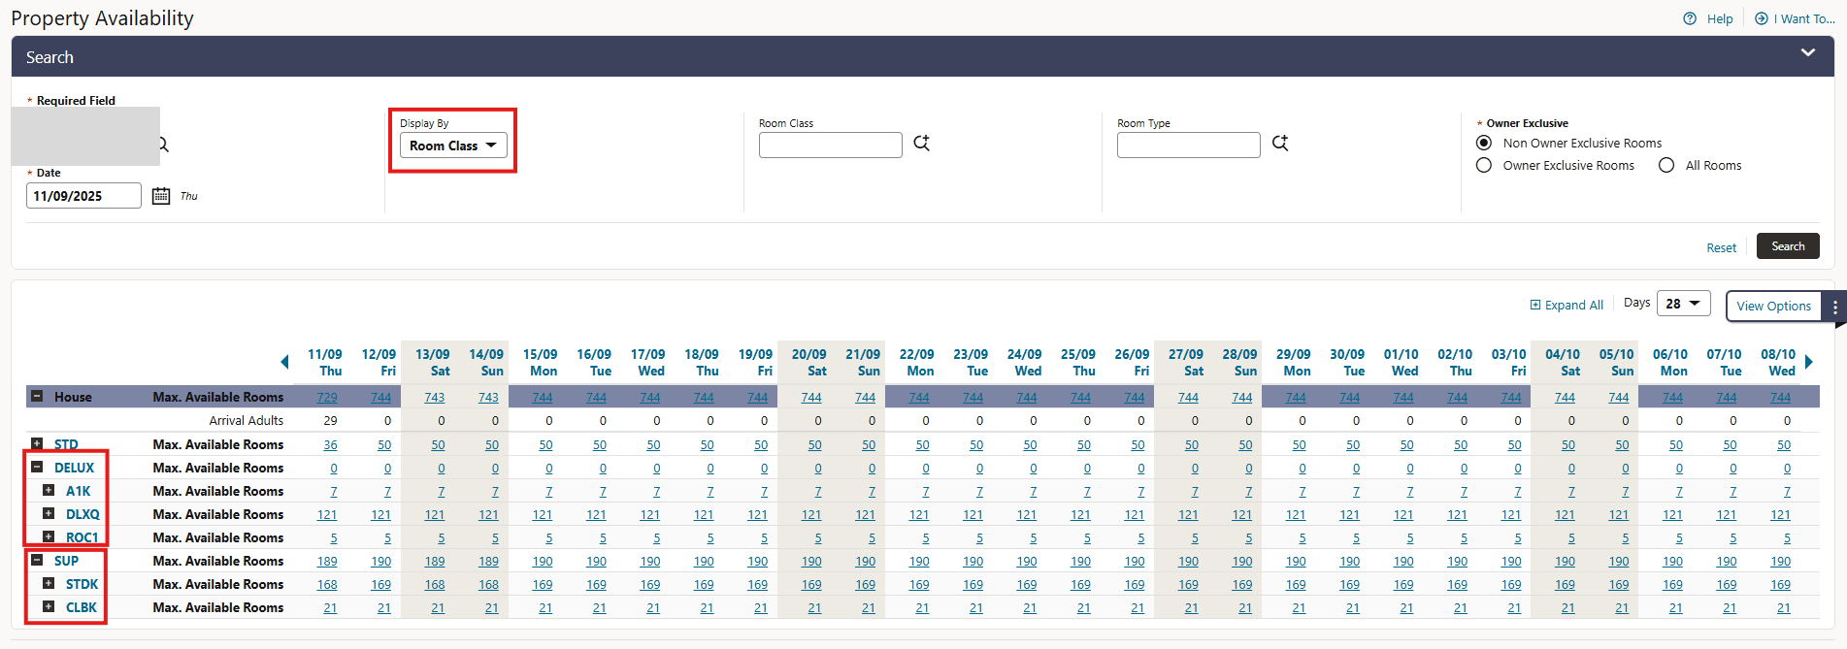Open the ROC1 room type link
Screen dimensions: 1847x649
point(82,537)
